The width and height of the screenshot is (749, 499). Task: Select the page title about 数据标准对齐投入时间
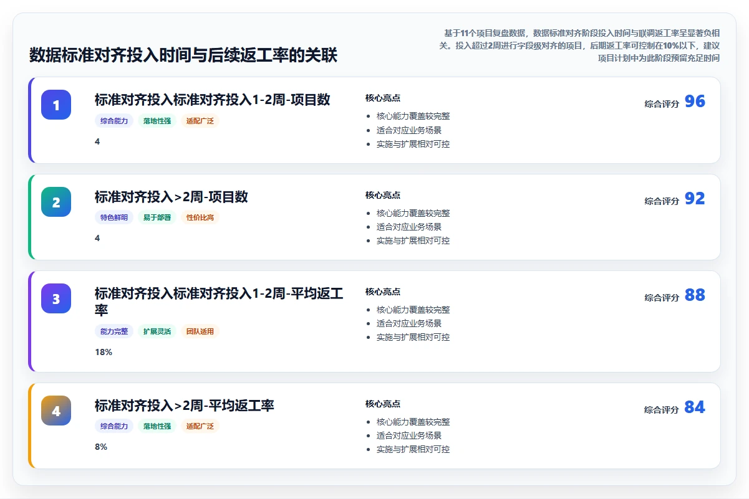[183, 55]
